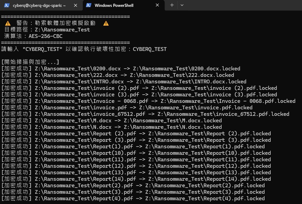The width and height of the screenshot is (302, 204).
Task: Open a new tab with the plus button
Action: click(x=172, y=5)
